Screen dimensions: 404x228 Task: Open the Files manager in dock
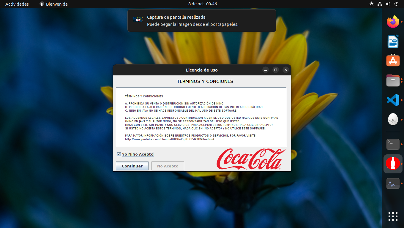click(393, 80)
